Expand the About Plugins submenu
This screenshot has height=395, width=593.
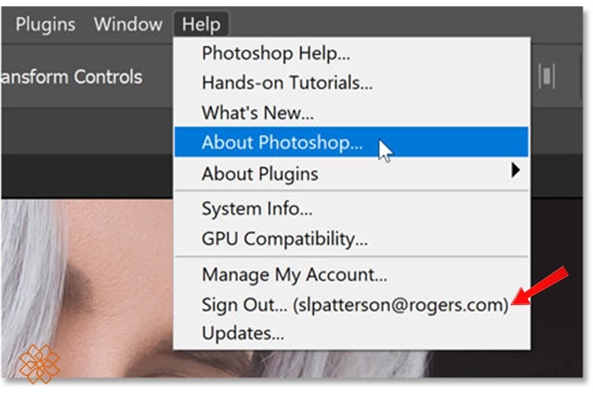click(x=351, y=173)
